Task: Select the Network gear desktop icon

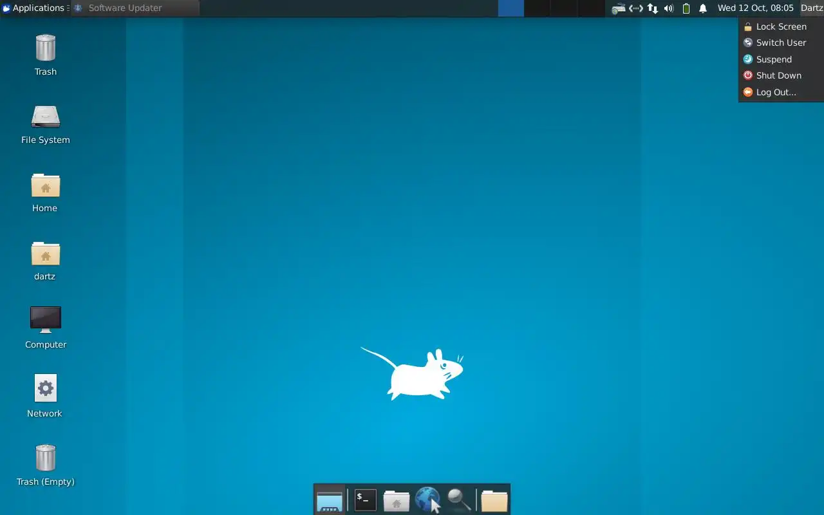Action: pos(45,397)
